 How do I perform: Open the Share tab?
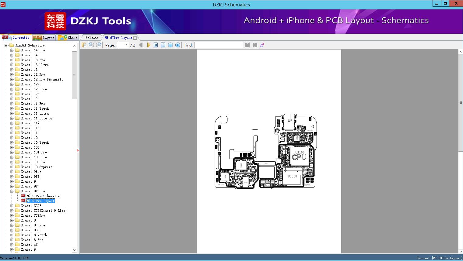click(x=68, y=38)
